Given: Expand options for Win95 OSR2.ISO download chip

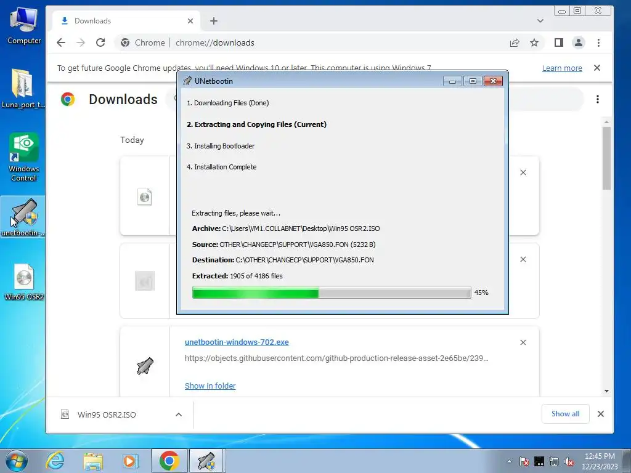Looking at the screenshot, I should 179,414.
